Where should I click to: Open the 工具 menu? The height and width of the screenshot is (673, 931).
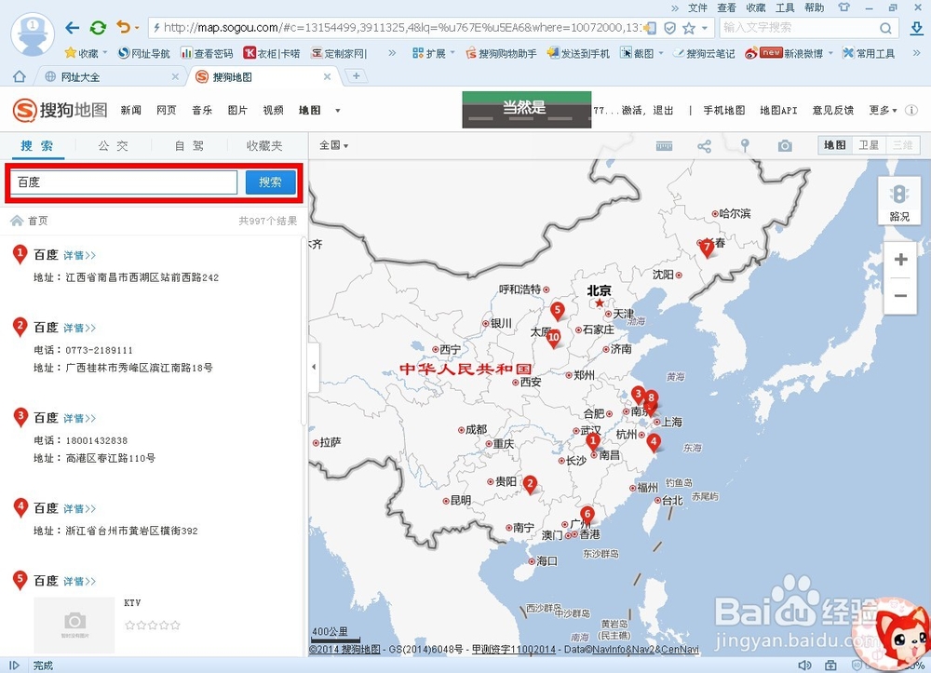point(784,7)
